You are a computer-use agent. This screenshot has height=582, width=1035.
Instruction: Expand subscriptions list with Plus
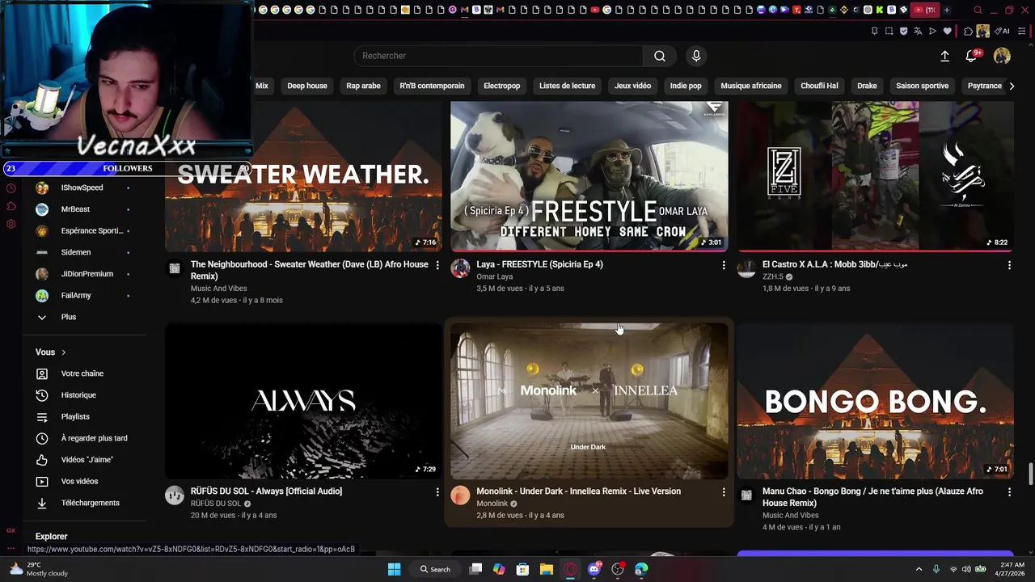pos(68,317)
